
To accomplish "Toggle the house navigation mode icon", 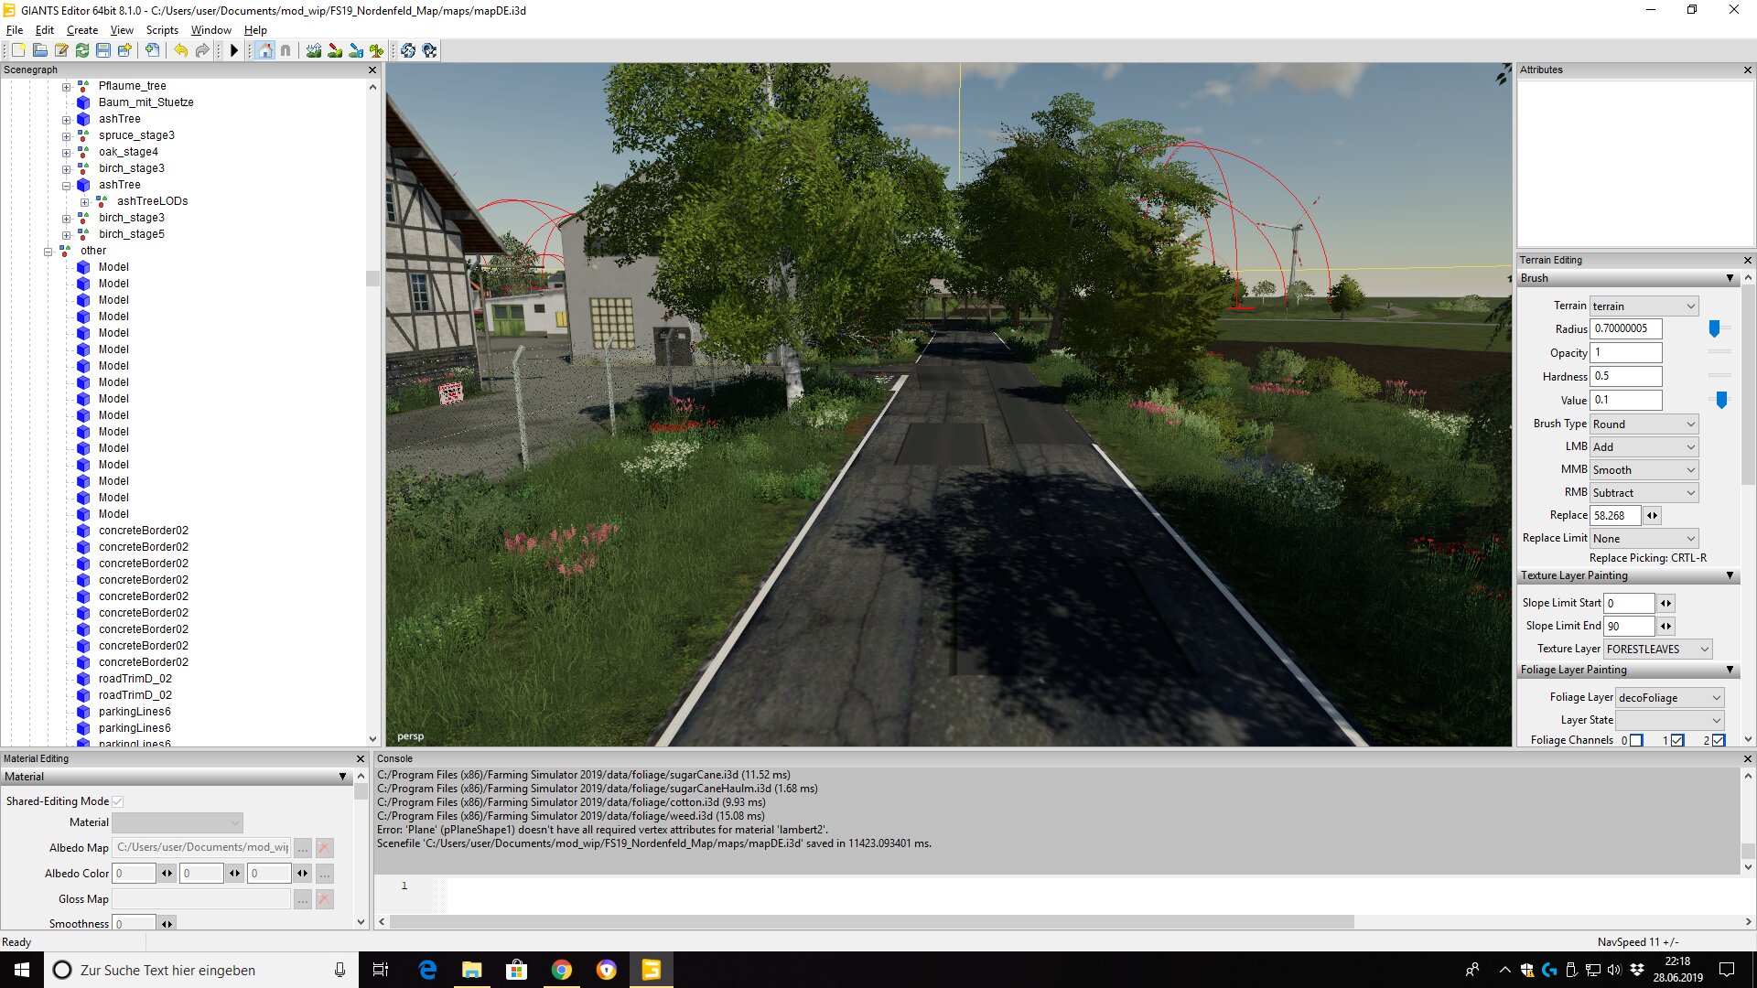I will [264, 50].
